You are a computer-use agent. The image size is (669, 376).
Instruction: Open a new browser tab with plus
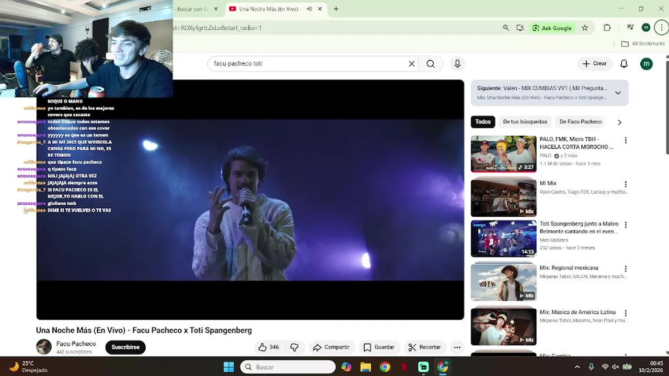[336, 9]
